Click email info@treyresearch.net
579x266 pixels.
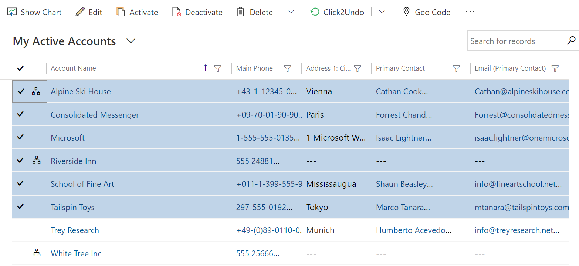coord(517,230)
